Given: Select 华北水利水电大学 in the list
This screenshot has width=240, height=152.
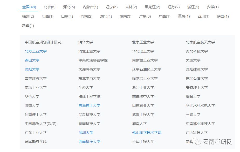Looking at the screenshot, I should click(x=200, y=105).
